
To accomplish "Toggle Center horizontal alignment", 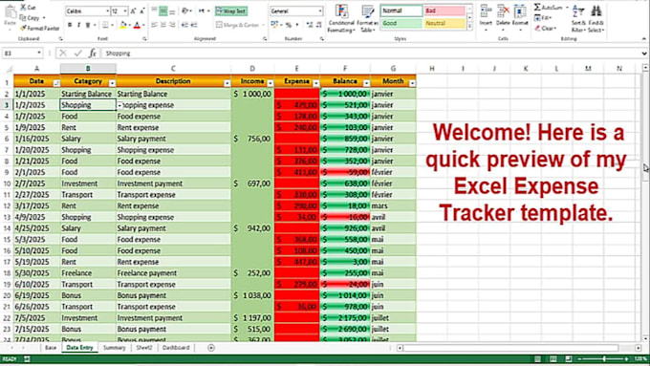I will (x=162, y=25).
